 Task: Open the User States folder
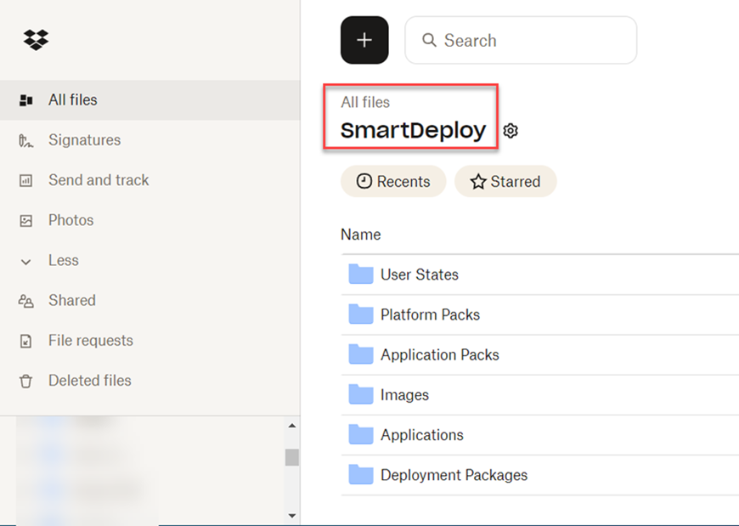[420, 274]
